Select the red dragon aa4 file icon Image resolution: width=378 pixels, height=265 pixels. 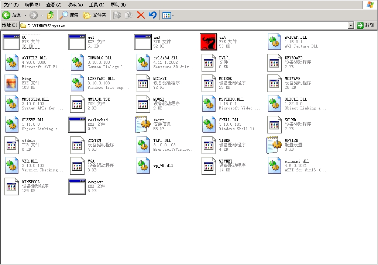(208, 42)
